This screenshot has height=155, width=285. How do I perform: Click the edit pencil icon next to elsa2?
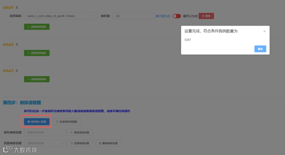[x=17, y=44]
